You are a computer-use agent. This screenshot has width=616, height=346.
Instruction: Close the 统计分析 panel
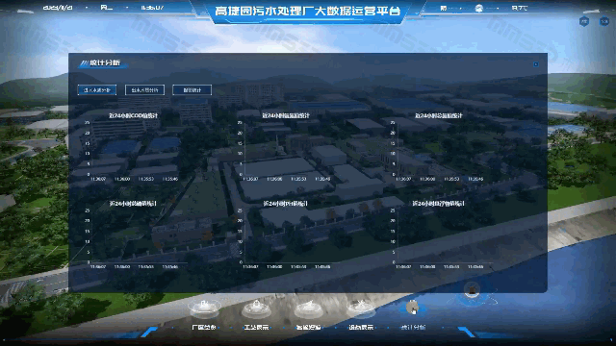click(x=536, y=64)
